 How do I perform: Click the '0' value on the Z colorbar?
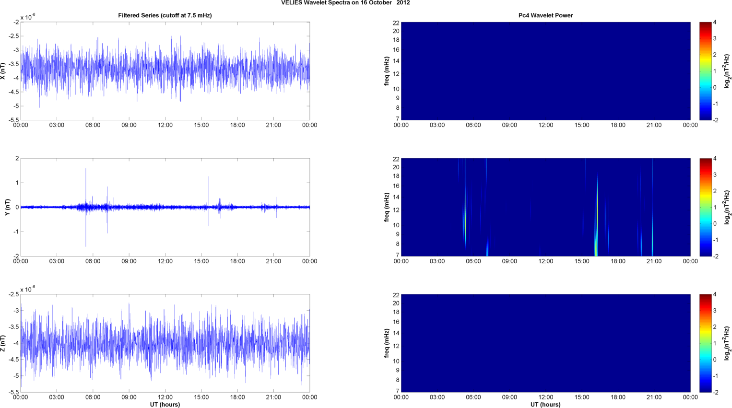click(x=715, y=360)
